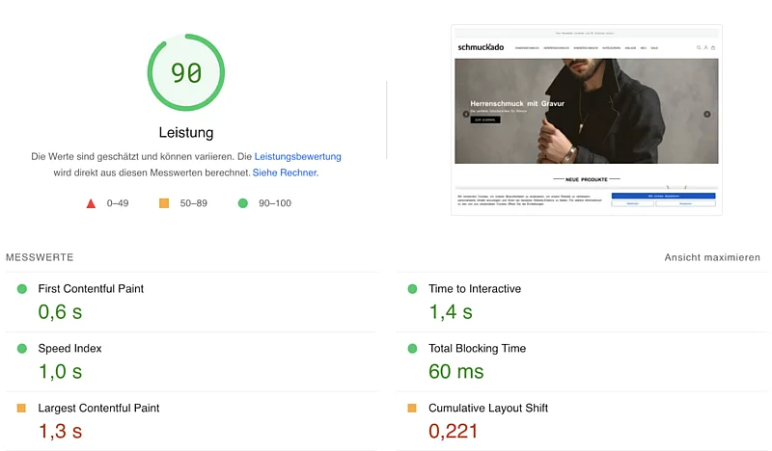Expand the Speed Index metric row
The height and width of the screenshot is (451, 772).
[69, 349]
